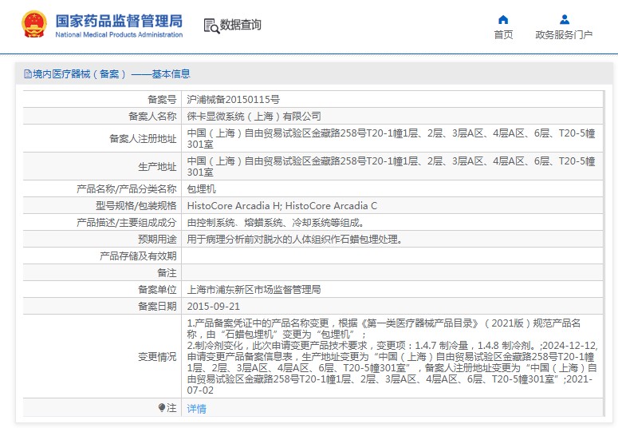
Task: Open the 政务服务门户 text label
Action: click(x=564, y=35)
